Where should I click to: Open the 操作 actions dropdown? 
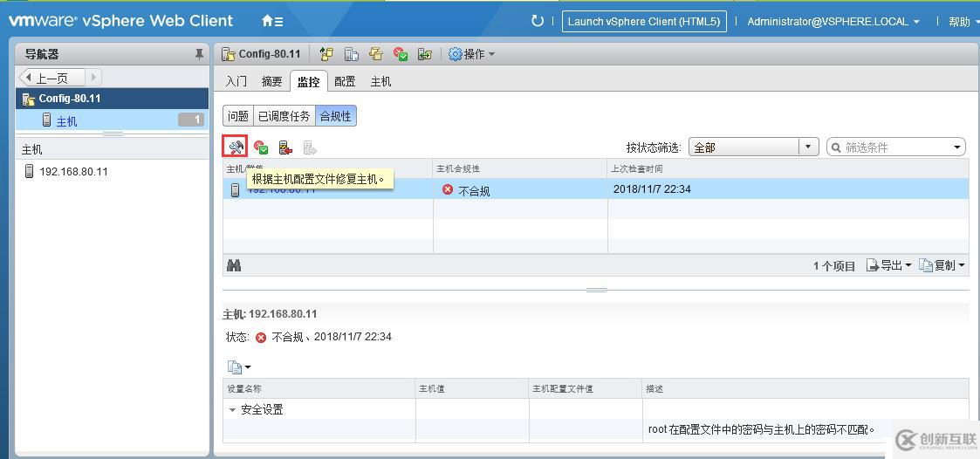pos(472,54)
